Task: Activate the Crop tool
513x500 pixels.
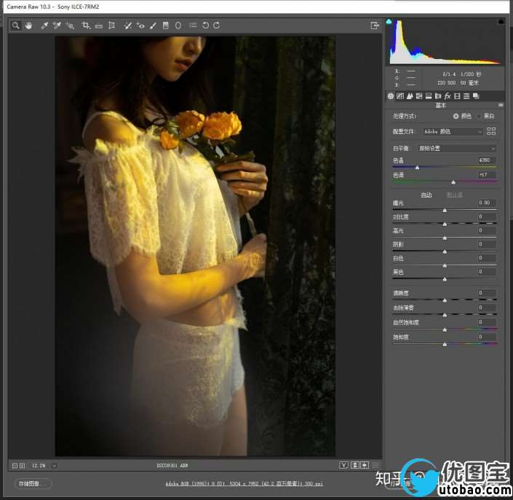Action: [x=86, y=26]
